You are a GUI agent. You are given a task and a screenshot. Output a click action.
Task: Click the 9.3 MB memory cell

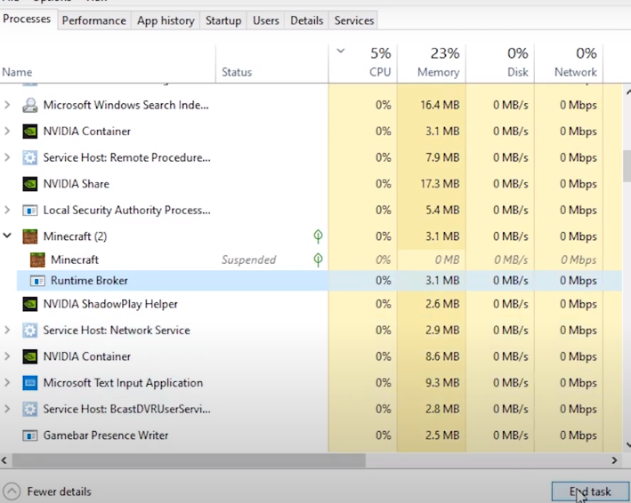point(442,383)
